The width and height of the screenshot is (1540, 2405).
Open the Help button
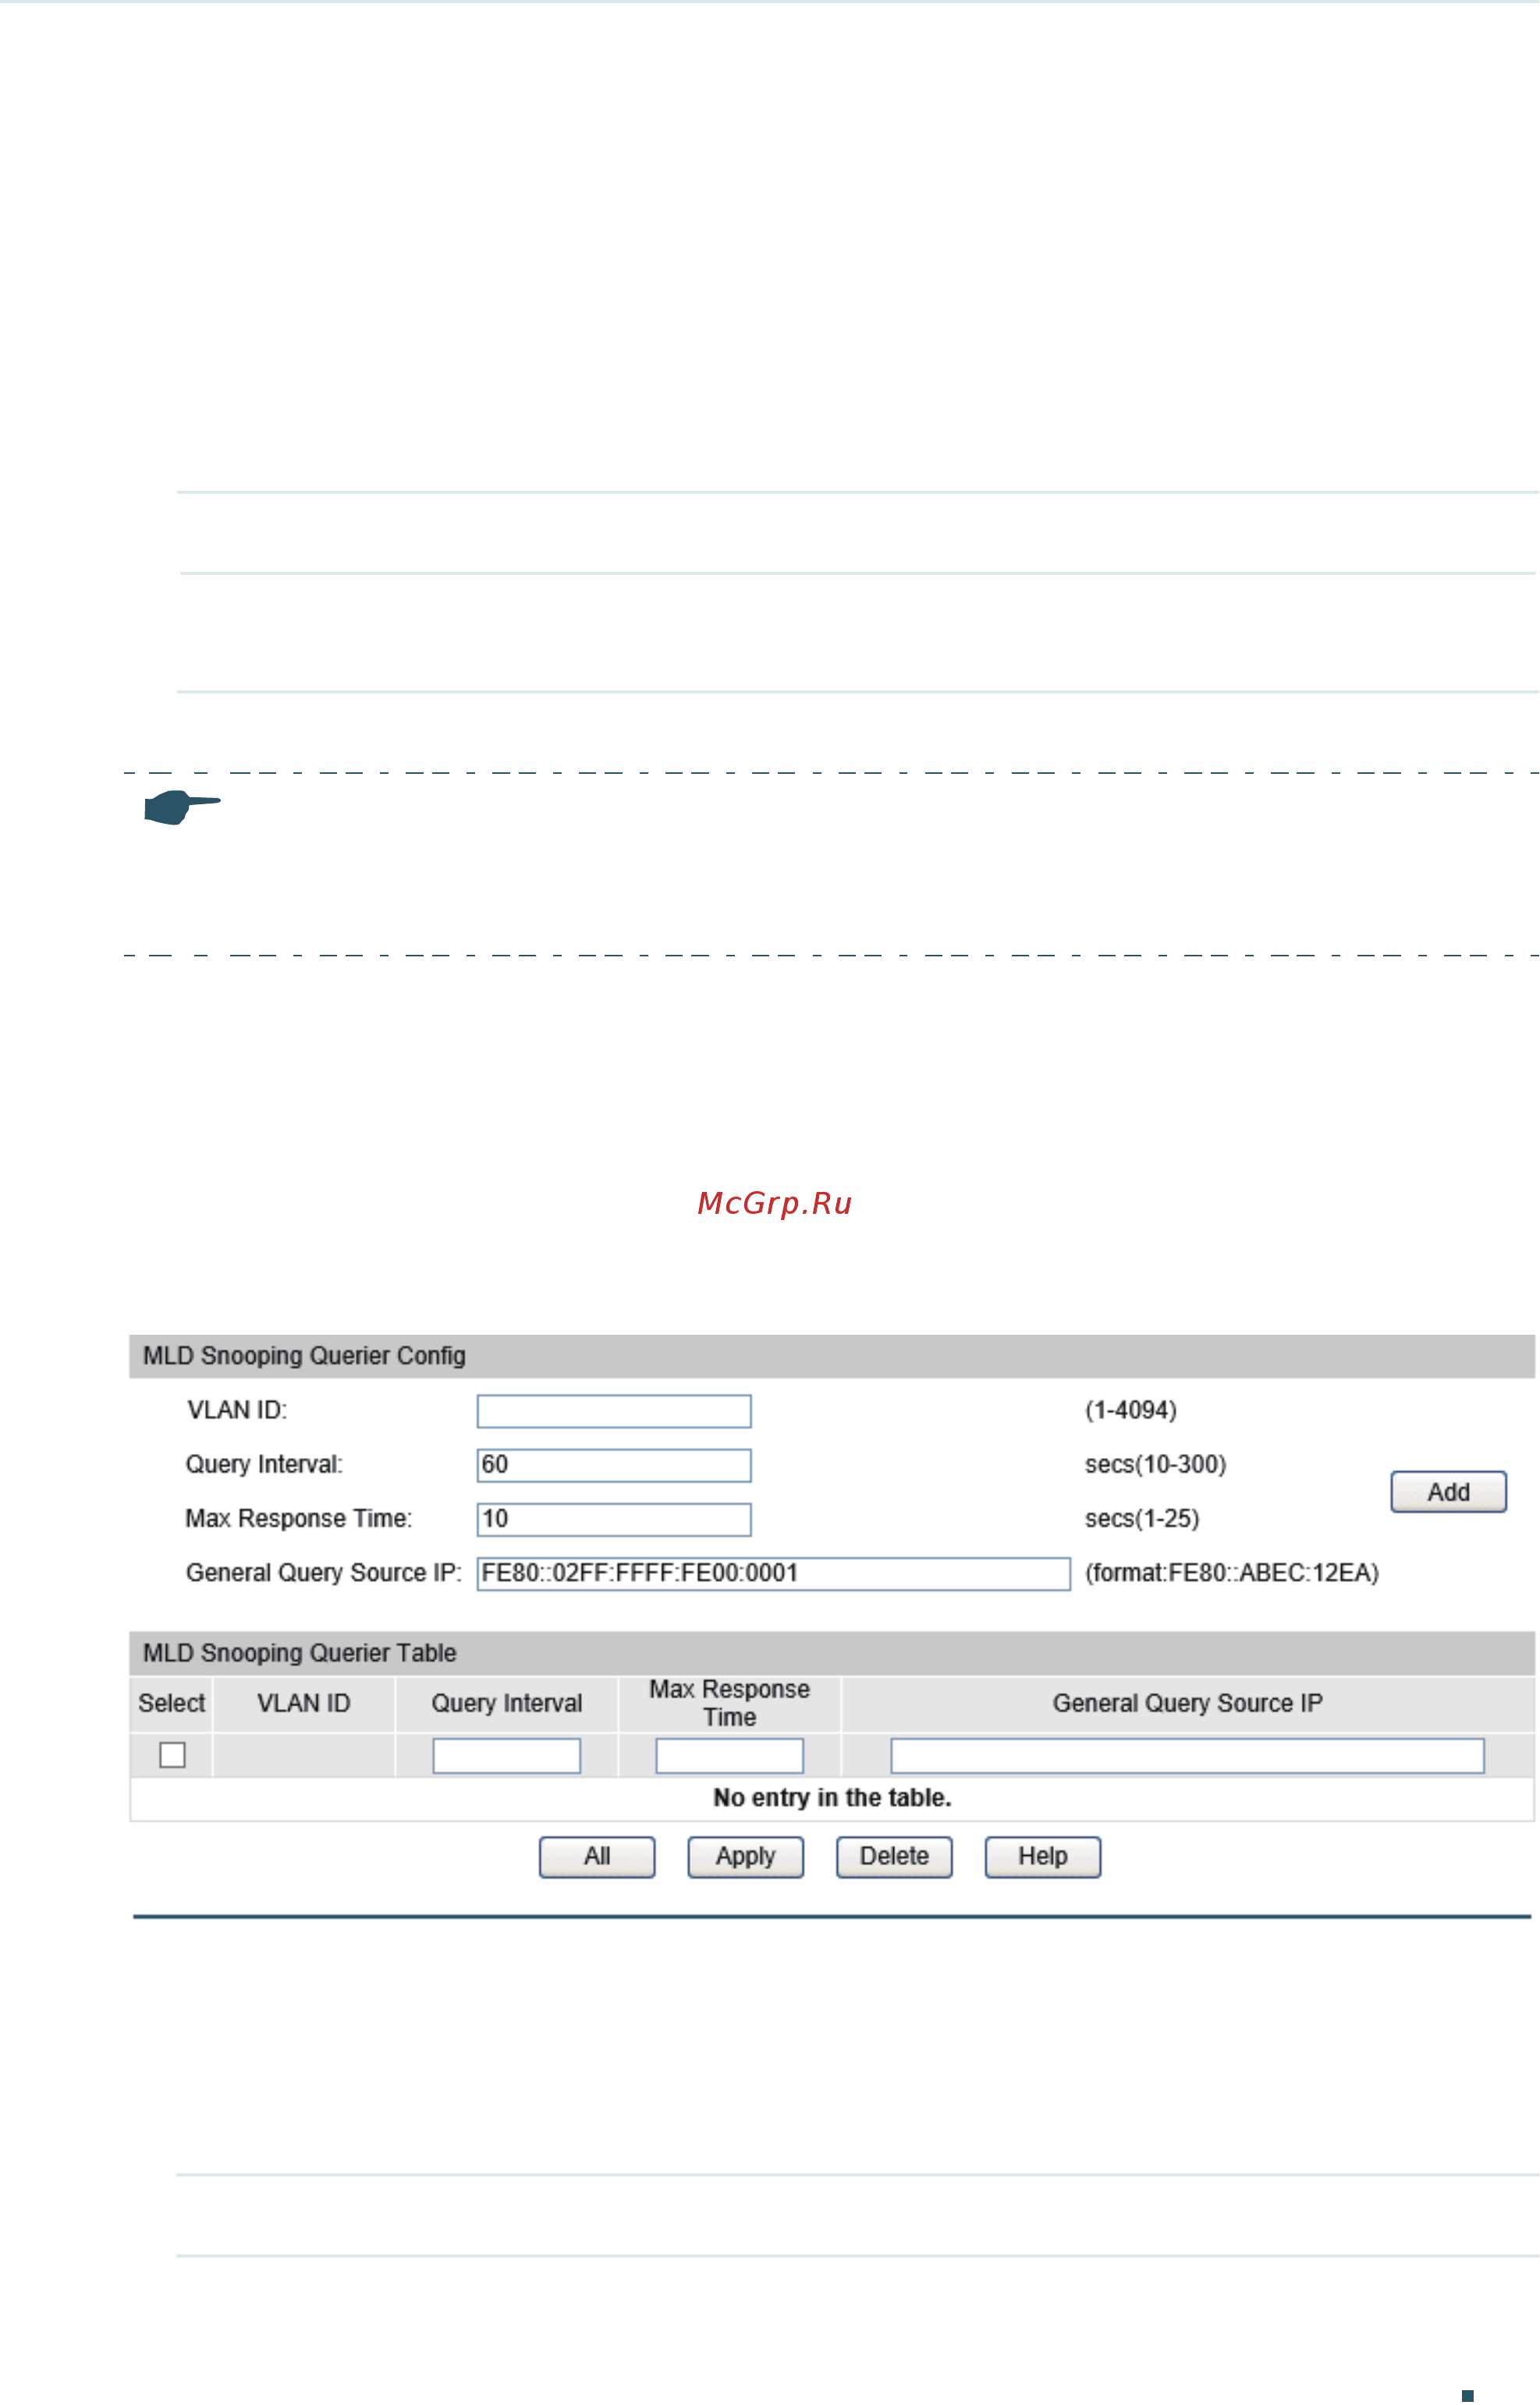pyautogui.click(x=1042, y=1857)
